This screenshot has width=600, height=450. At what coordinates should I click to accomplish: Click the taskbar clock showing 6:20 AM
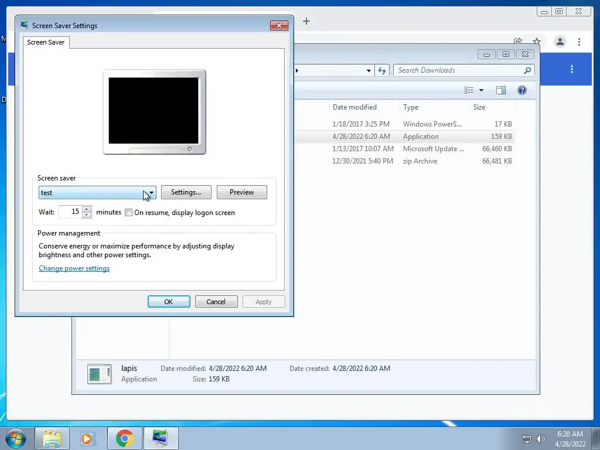[x=570, y=439]
